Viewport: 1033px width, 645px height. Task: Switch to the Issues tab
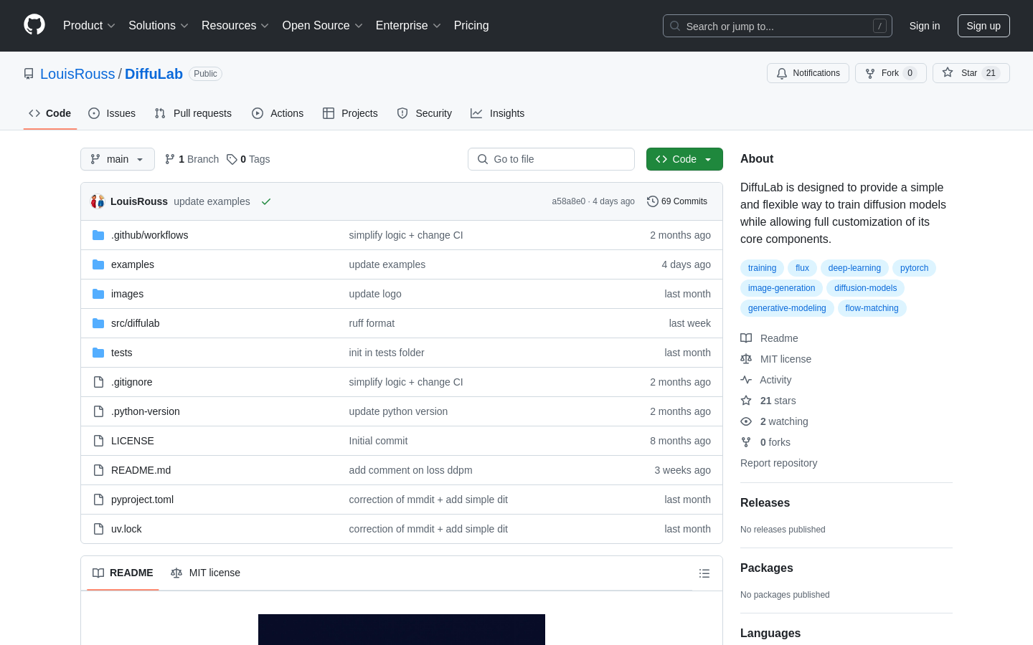click(x=112, y=113)
